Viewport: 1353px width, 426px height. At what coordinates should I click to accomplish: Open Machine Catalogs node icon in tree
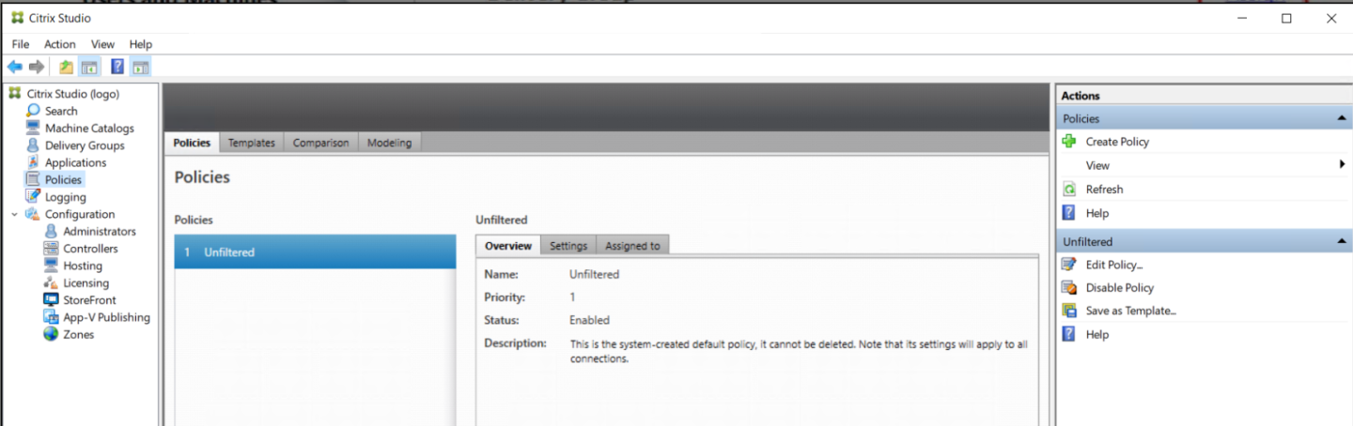tap(33, 128)
